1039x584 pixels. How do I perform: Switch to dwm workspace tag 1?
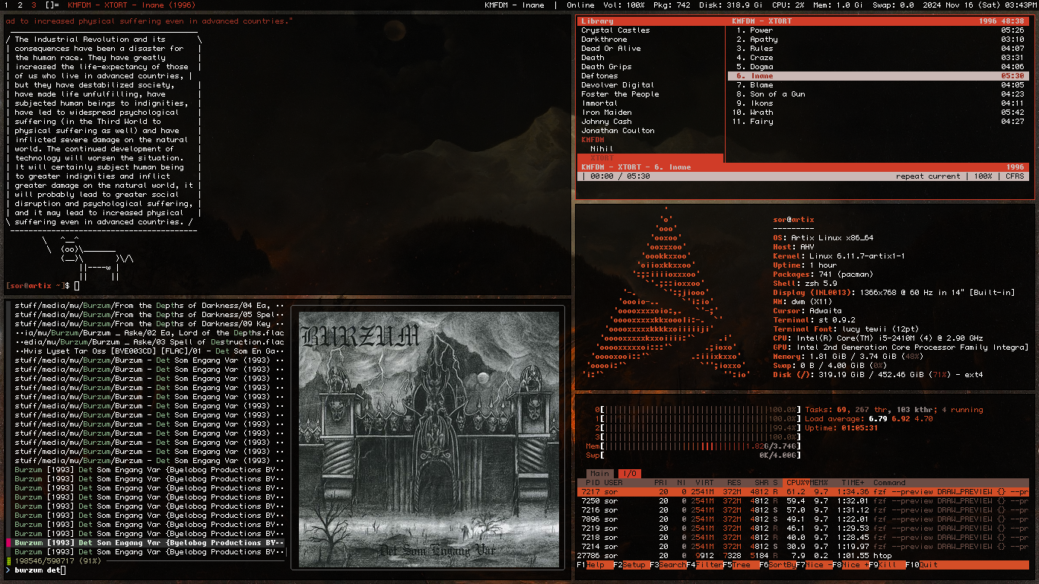pos(7,5)
